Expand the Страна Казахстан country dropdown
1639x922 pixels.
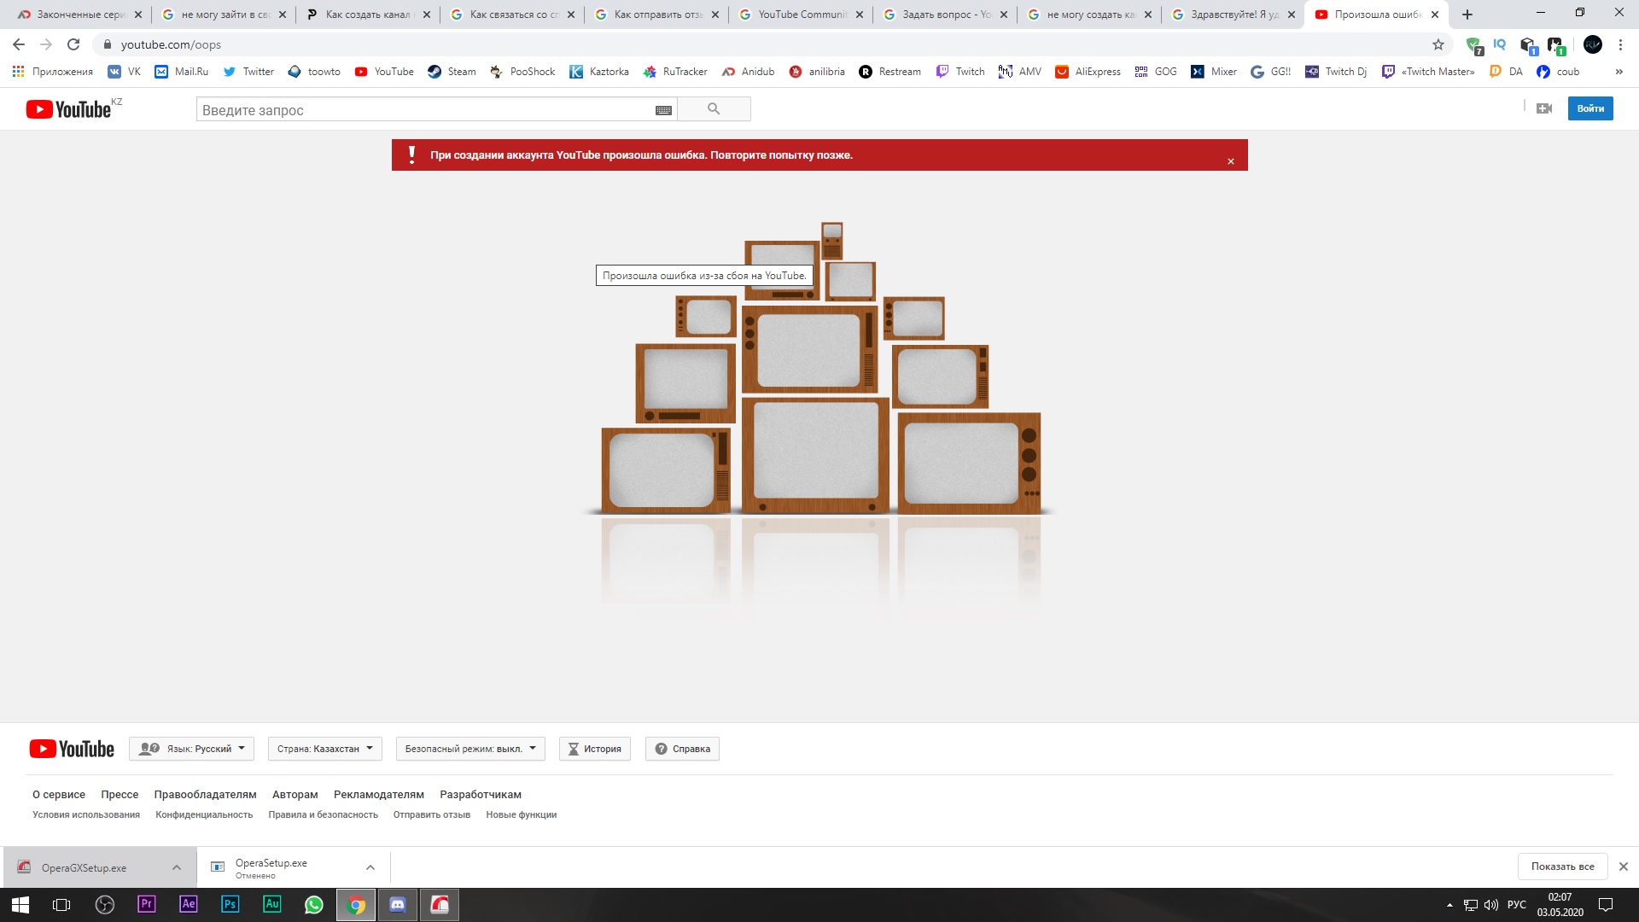click(324, 749)
